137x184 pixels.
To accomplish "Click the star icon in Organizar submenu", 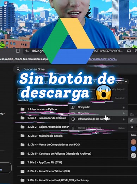I will 132,127.
